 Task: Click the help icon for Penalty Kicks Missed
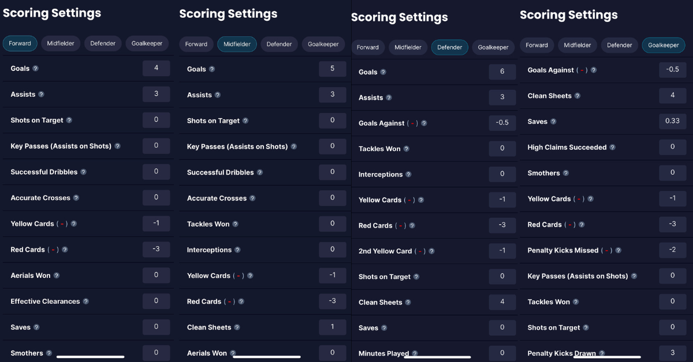coord(619,250)
